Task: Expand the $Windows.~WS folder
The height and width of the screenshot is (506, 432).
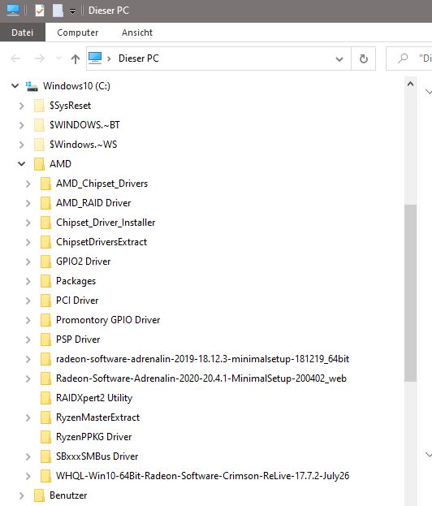Action: (22, 145)
